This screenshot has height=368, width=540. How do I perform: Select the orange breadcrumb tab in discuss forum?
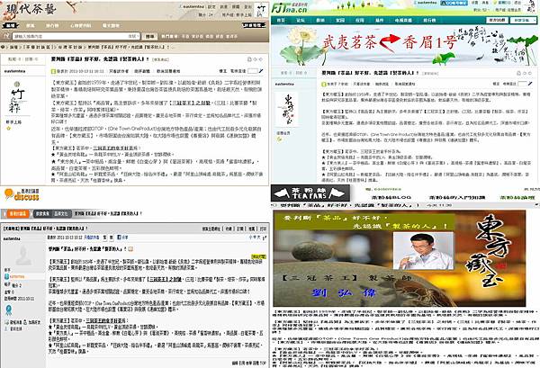[16, 214]
